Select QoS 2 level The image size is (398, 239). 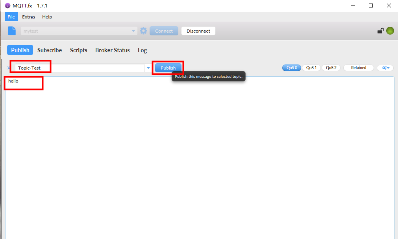coord(331,68)
